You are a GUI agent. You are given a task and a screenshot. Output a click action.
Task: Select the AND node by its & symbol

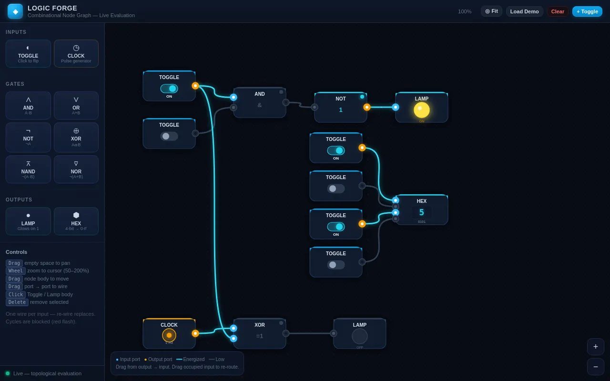coord(260,105)
